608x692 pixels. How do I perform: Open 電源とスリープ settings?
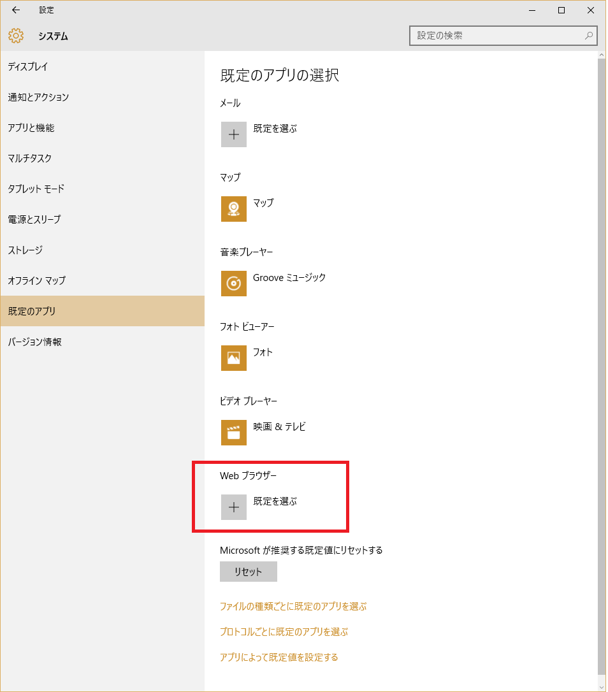tap(103, 219)
